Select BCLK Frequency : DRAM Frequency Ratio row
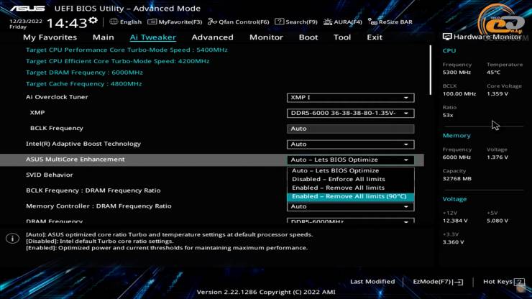Image resolution: width=532 pixels, height=299 pixels. coord(93,190)
